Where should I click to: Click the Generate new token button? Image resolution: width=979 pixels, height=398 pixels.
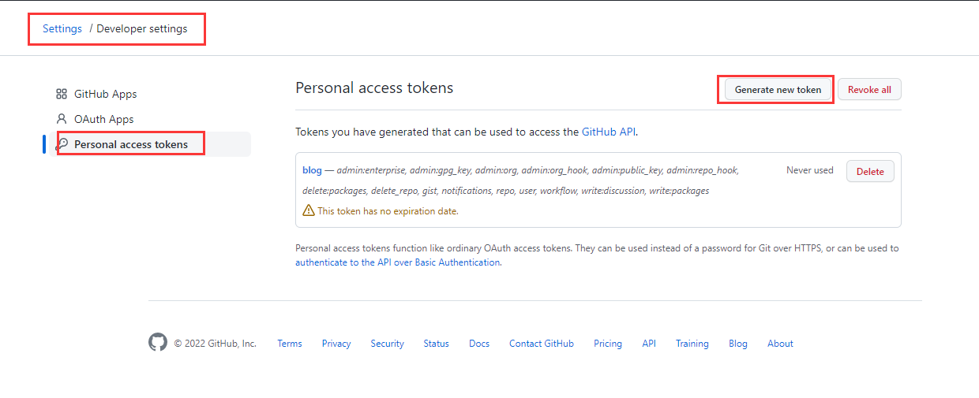click(778, 90)
